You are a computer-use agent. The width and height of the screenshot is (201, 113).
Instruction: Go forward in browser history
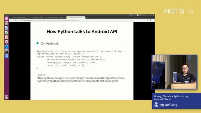click(13, 20)
